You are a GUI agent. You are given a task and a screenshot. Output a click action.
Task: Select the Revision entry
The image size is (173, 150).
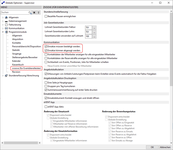coord(16,72)
